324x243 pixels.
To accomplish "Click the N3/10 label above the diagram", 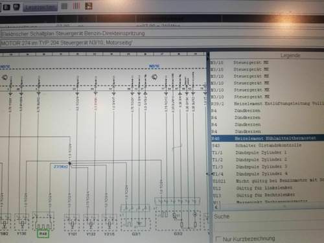I will coord(154,66).
